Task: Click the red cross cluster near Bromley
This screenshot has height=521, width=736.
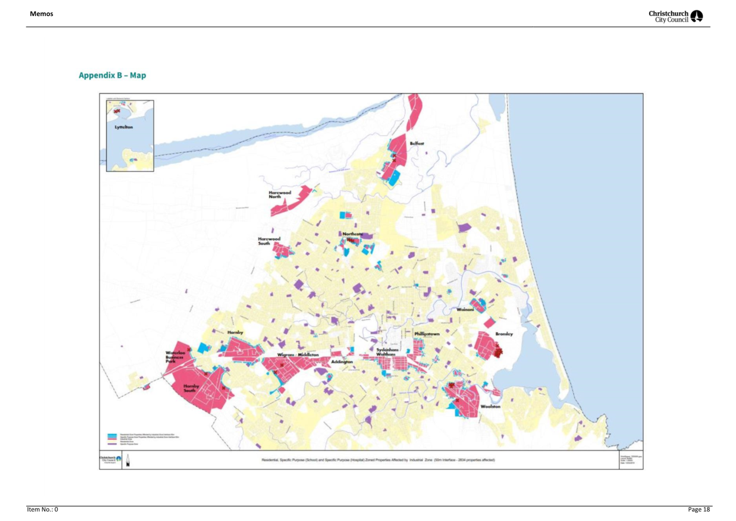Action: (x=498, y=352)
